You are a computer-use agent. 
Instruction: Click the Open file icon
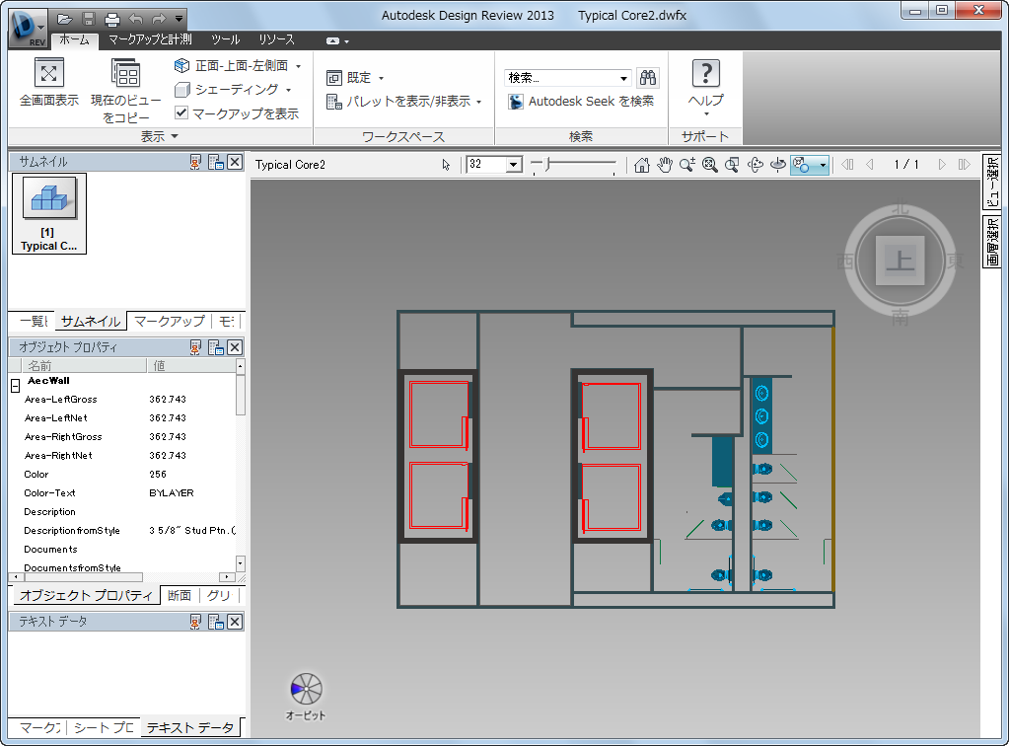click(x=64, y=19)
